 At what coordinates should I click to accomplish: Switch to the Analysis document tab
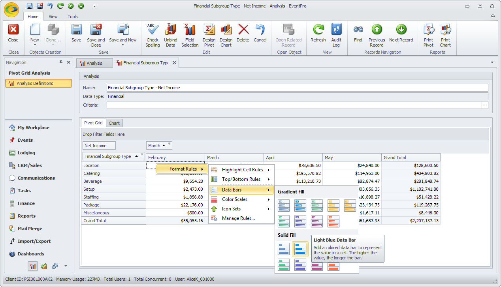click(94, 63)
